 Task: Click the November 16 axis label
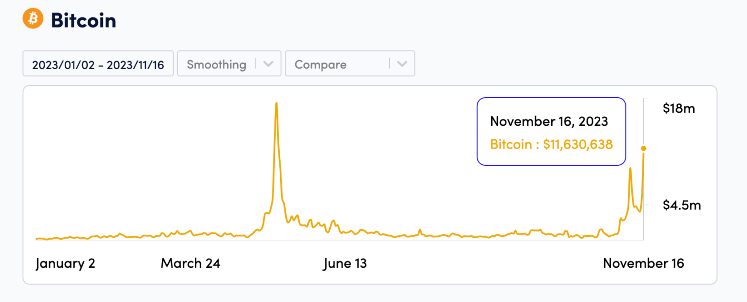tap(644, 263)
